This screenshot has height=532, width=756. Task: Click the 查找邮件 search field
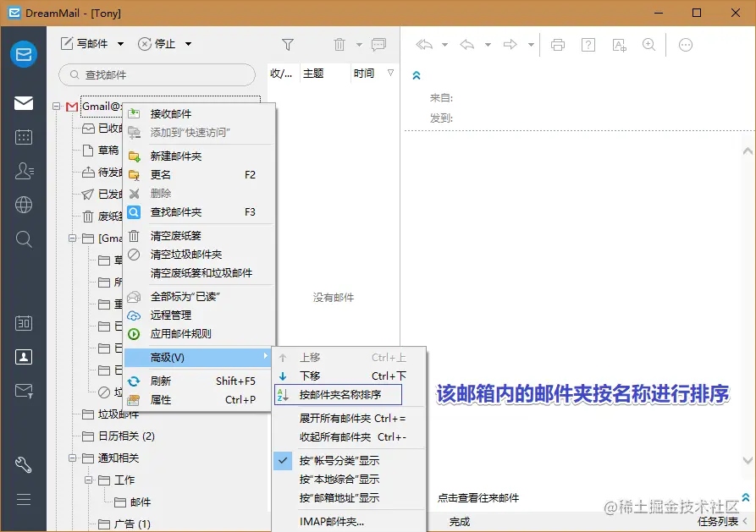[x=157, y=74]
